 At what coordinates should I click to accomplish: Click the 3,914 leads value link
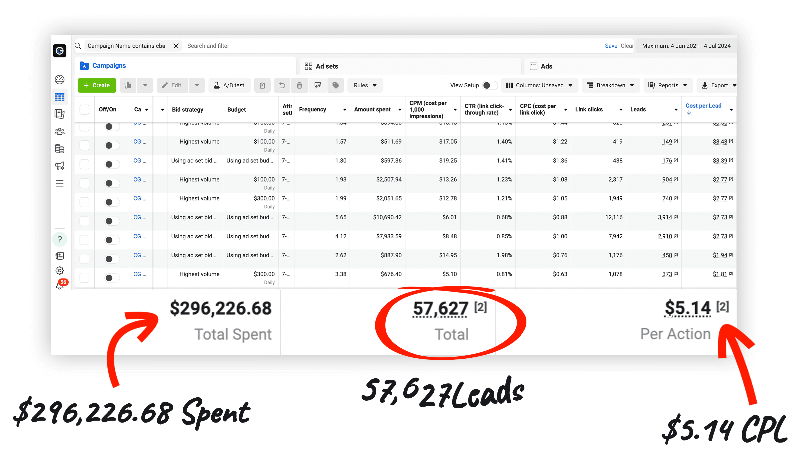665,217
